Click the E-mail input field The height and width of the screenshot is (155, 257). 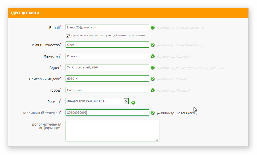click(107, 27)
